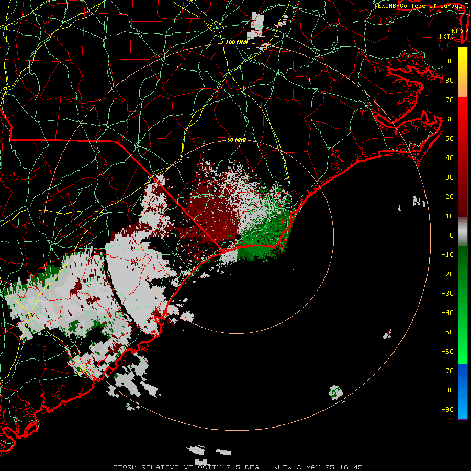
Task: Click the yellow top segment of the color bar
Action: (x=462, y=72)
